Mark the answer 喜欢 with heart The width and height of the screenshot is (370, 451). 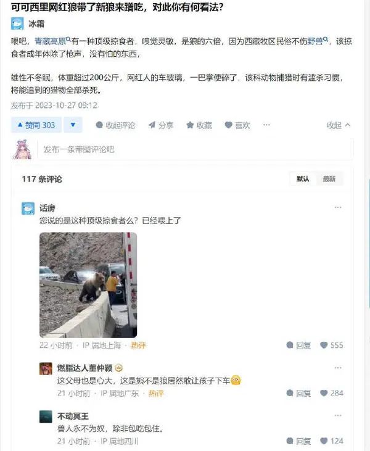237,125
